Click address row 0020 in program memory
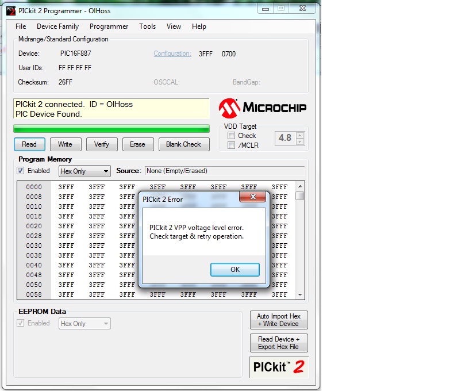The width and height of the screenshot is (469, 391). pyautogui.click(x=34, y=226)
